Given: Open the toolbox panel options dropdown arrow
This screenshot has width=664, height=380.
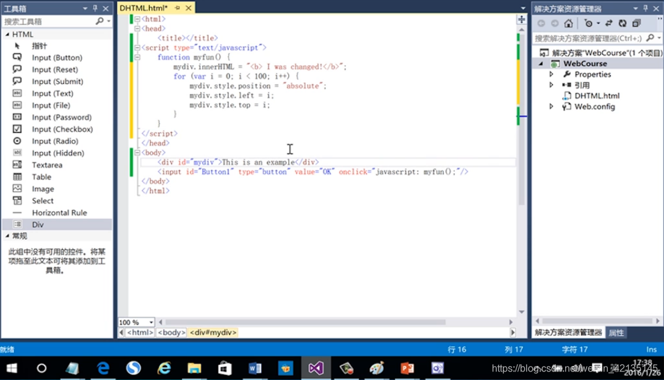Looking at the screenshot, I should 85,9.
